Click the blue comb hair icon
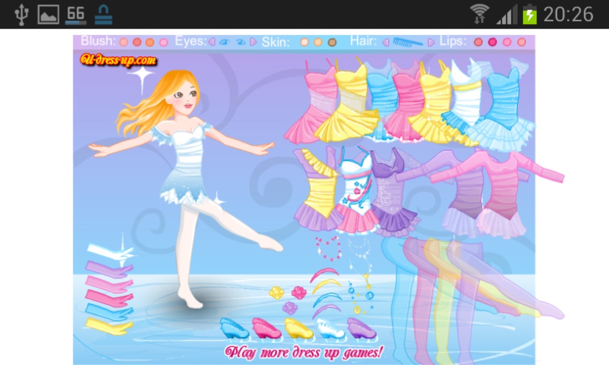This screenshot has height=365, width=609. click(x=408, y=42)
